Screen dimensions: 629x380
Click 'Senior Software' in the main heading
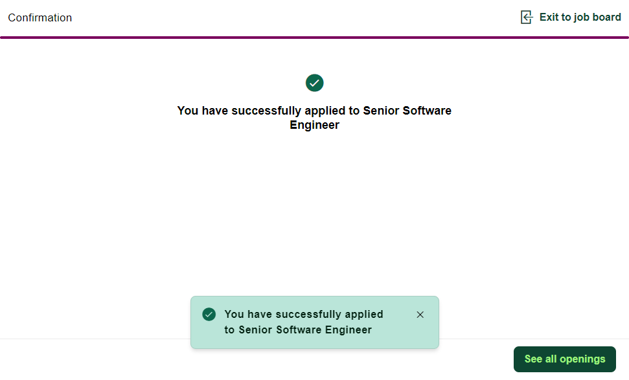click(x=407, y=111)
